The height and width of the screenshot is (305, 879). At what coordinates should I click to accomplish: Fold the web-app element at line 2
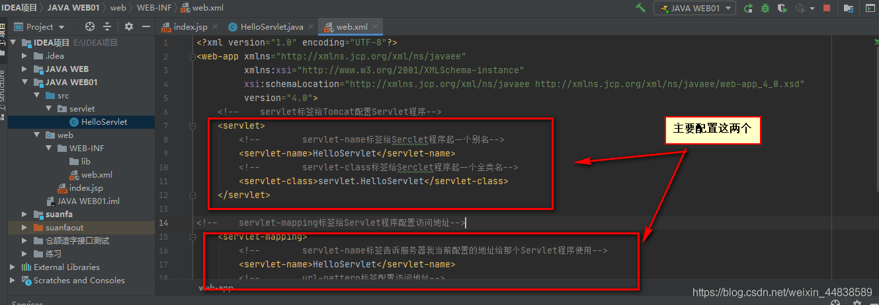point(193,56)
